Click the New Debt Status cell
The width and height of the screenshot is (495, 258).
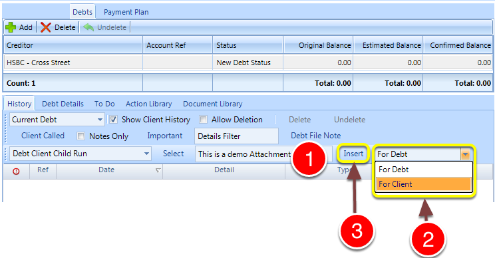point(247,63)
